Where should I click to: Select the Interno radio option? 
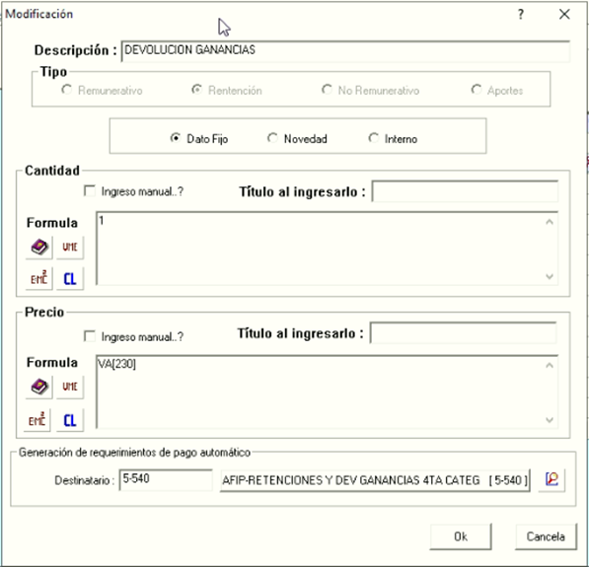pyautogui.click(x=373, y=138)
